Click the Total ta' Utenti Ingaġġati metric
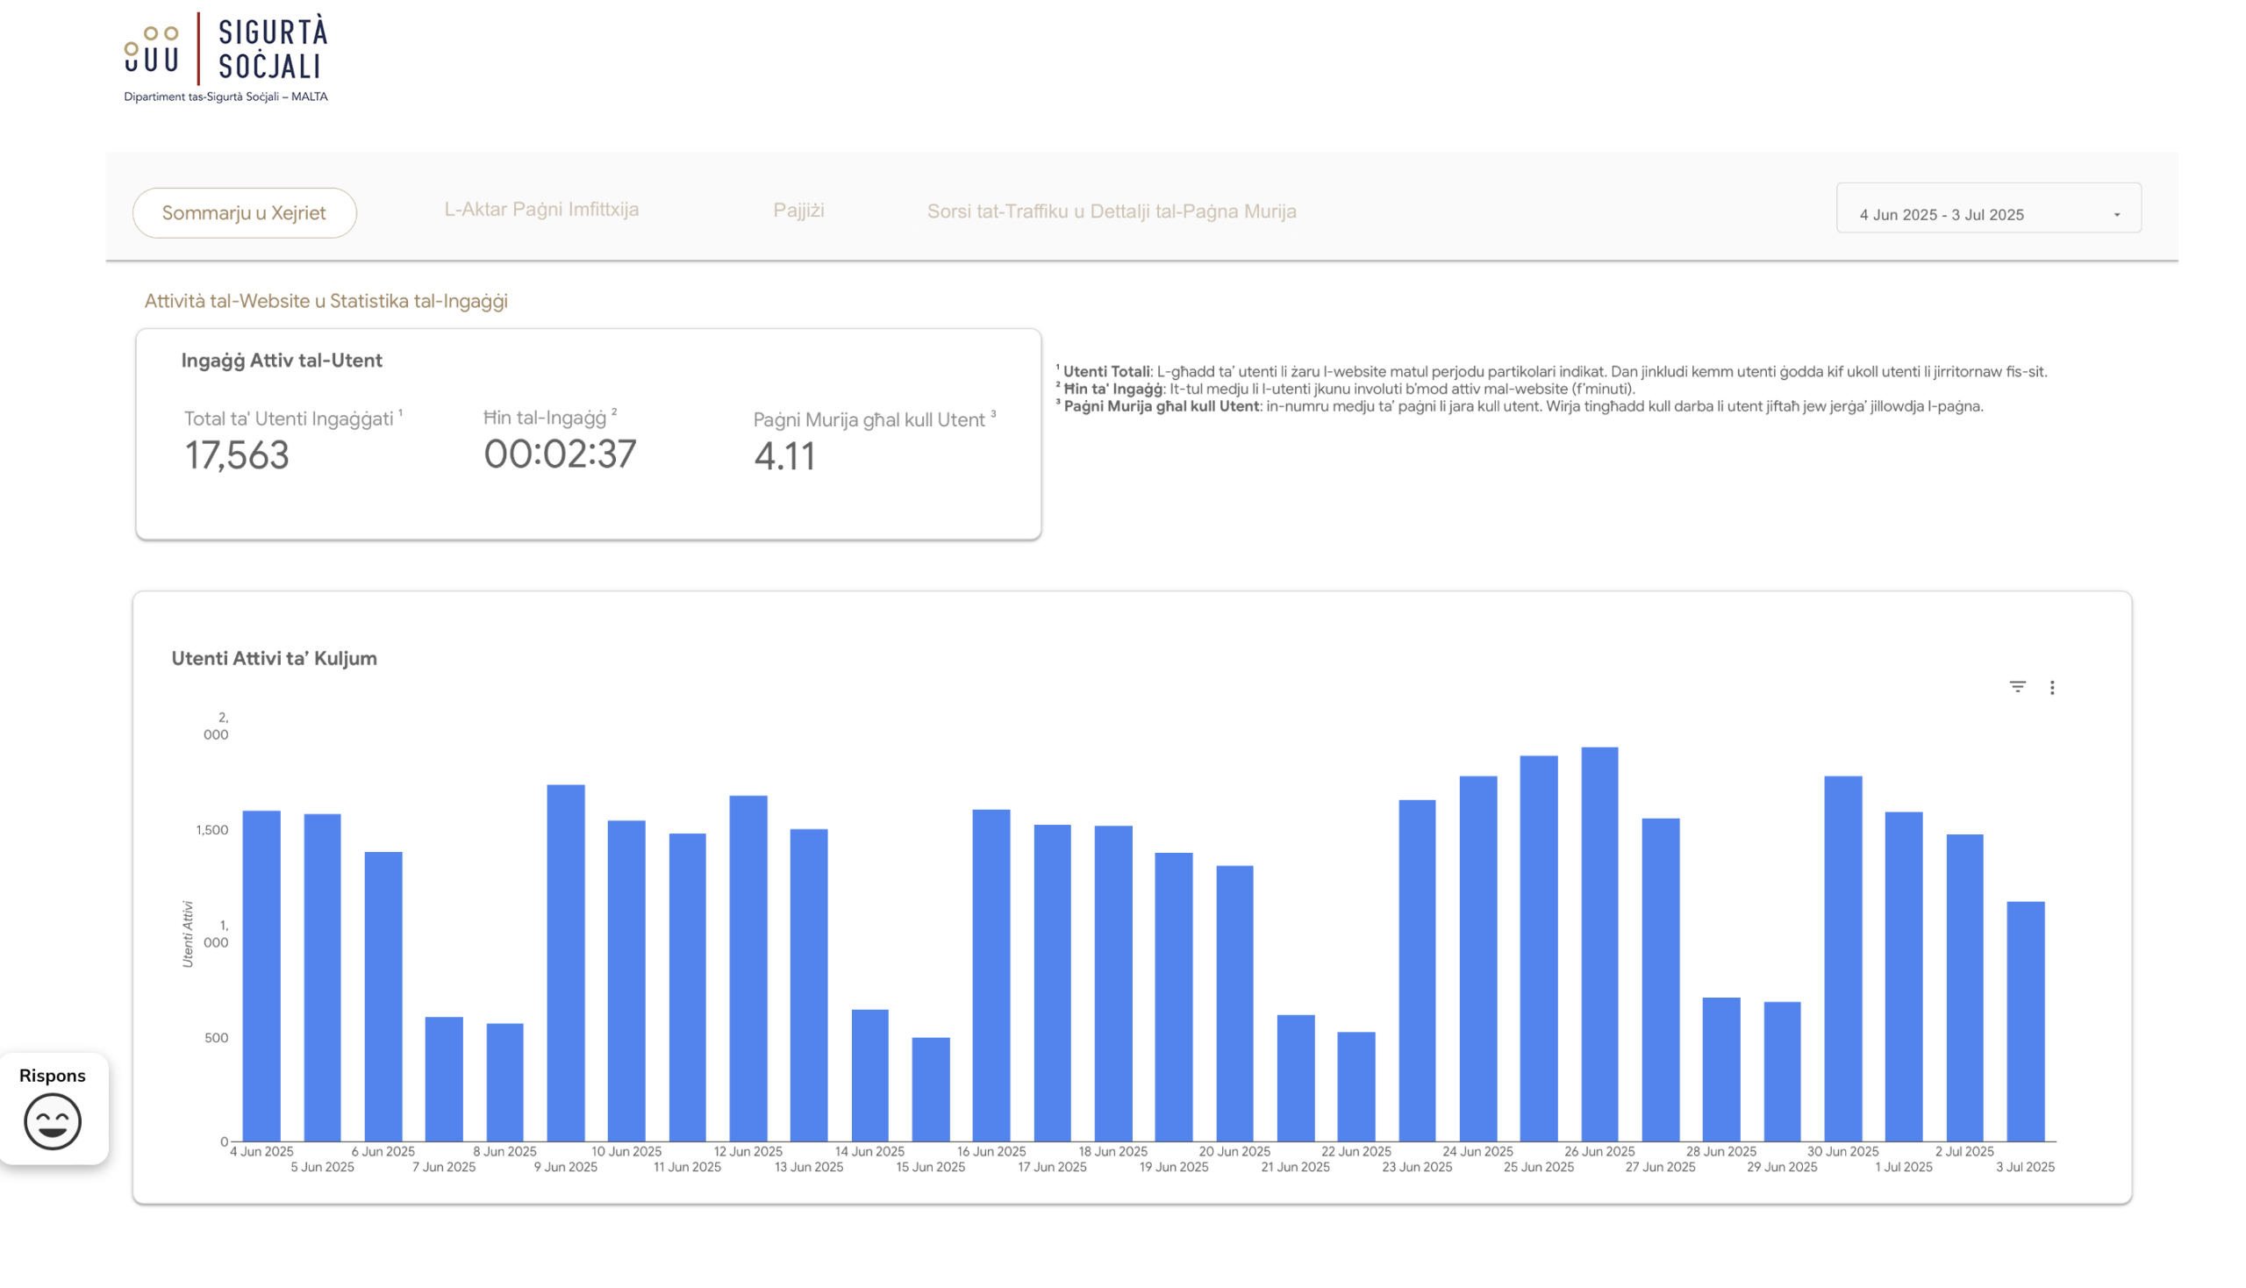The height and width of the screenshot is (1288, 2246). [x=293, y=419]
